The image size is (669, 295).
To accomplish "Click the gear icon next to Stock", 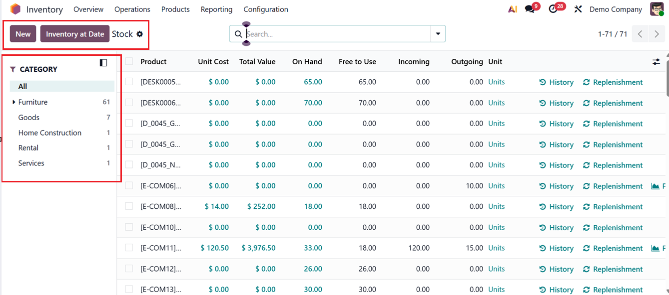I will pos(141,33).
